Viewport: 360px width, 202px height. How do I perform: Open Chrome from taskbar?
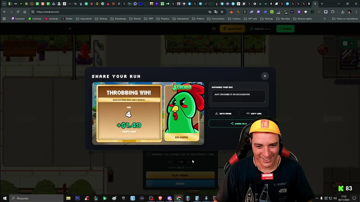click(x=179, y=198)
